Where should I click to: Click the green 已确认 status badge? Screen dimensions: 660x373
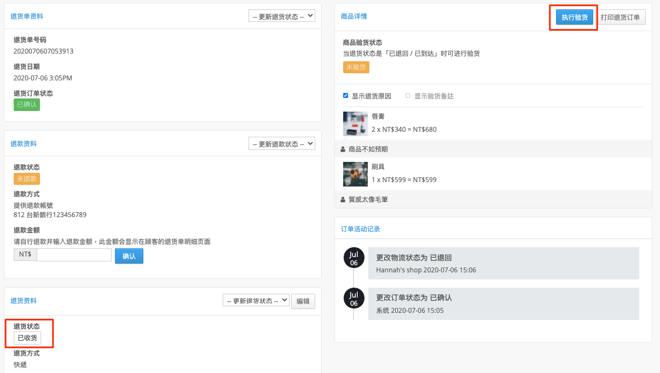coord(27,104)
